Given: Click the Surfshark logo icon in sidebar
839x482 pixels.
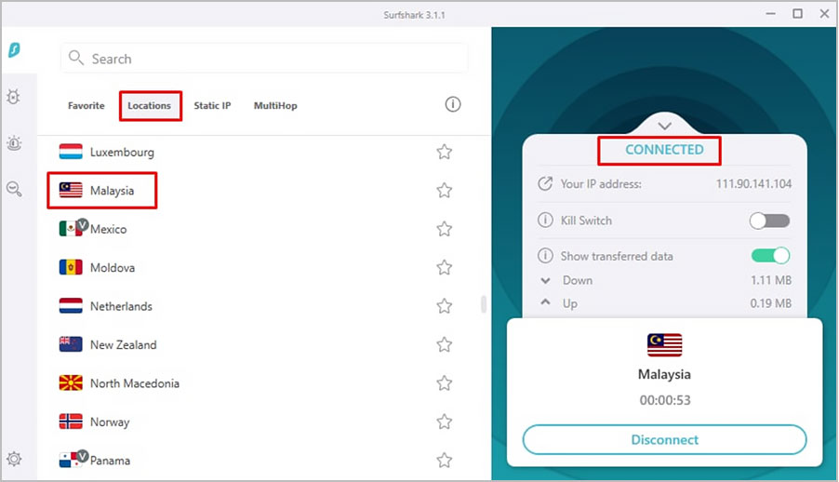Looking at the screenshot, I should [14, 50].
